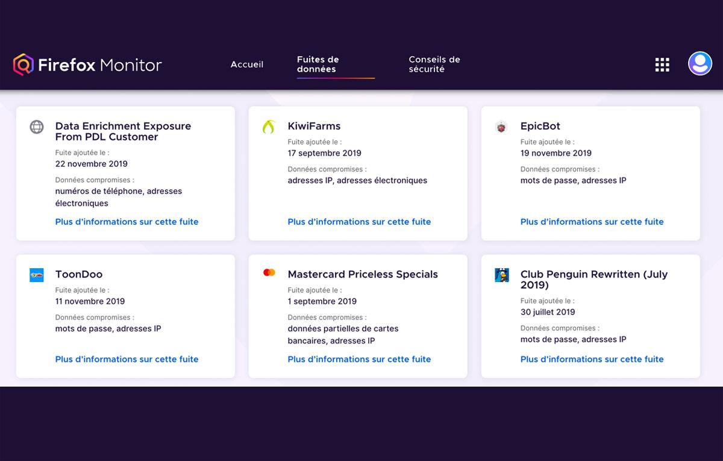This screenshot has width=723, height=461.
Task: Click the EpicBot shield logo icon
Action: click(501, 127)
